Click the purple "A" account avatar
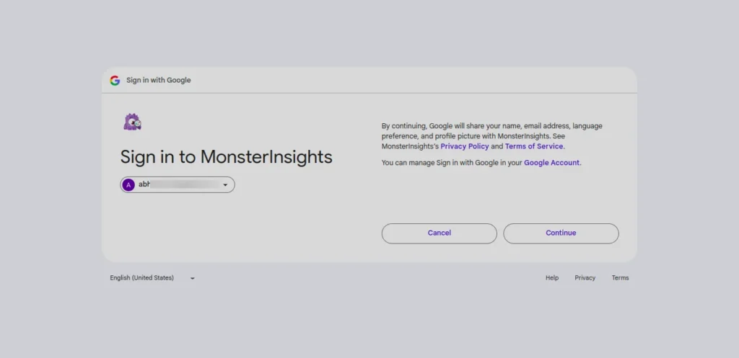This screenshot has height=358, width=739. pos(129,185)
